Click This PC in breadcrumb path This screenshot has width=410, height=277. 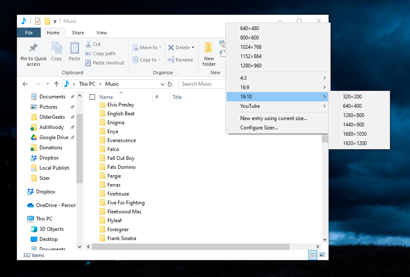coord(87,84)
